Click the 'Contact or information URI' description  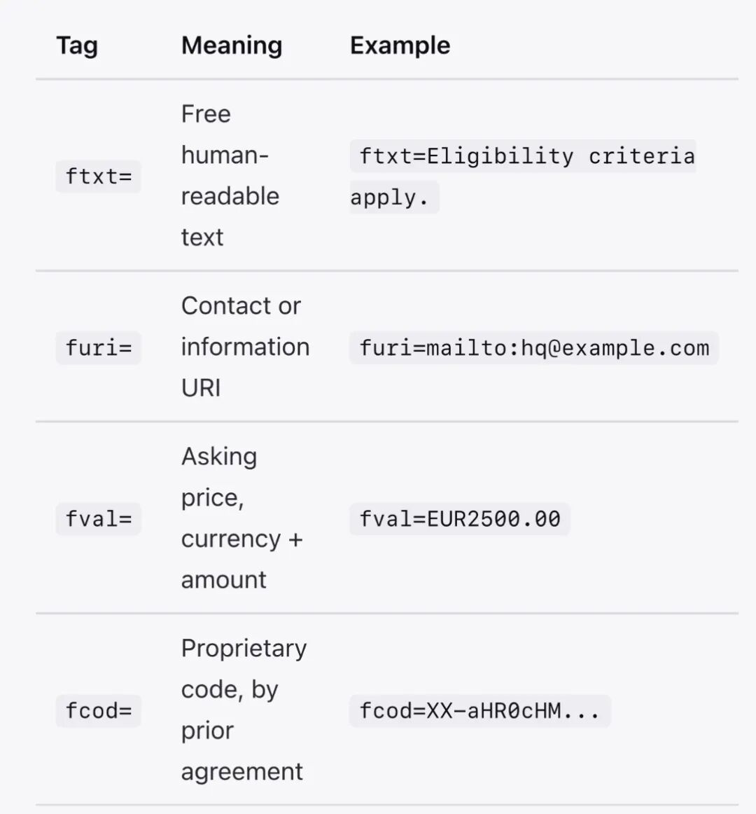[246, 347]
